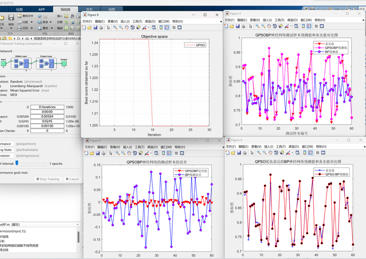Open the brush color dropdown arrow in Figure 4
The height and width of the screenshot is (259, 366).
(292, 26)
